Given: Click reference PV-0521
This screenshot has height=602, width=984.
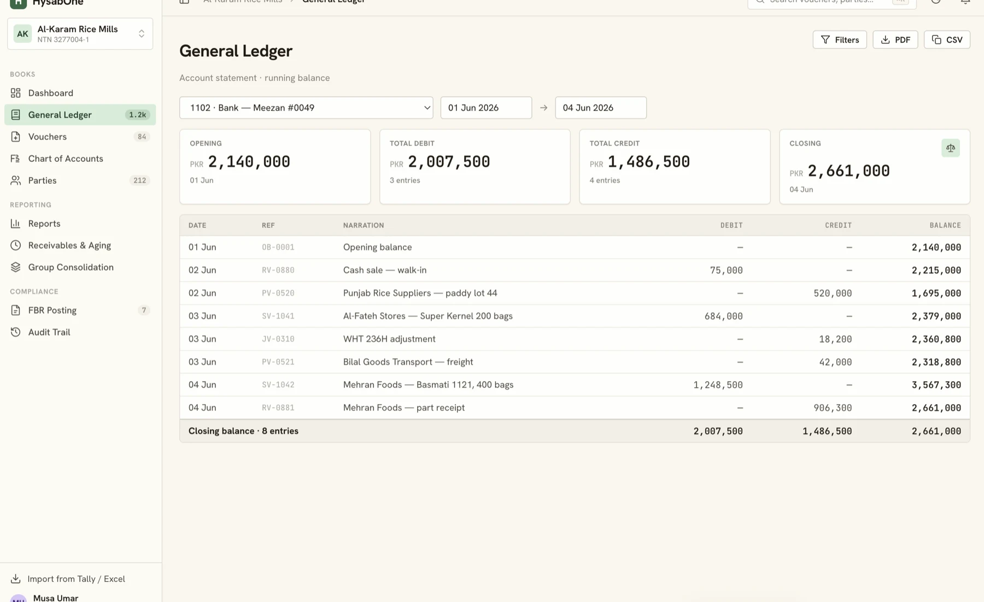Looking at the screenshot, I should [278, 363].
